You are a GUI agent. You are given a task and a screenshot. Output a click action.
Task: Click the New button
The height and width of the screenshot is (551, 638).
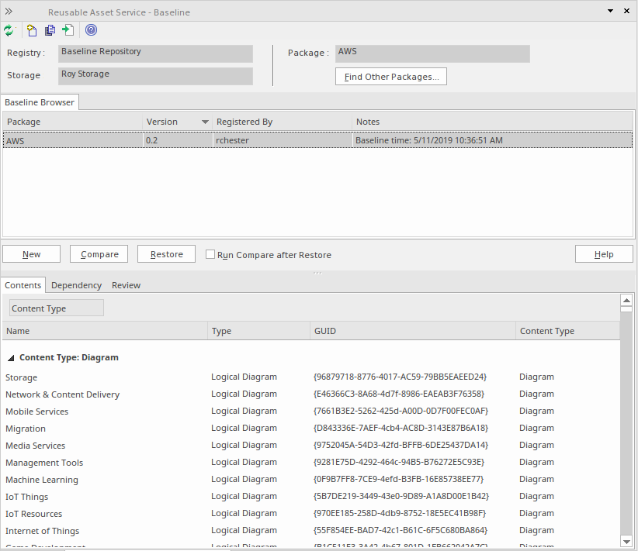click(32, 254)
